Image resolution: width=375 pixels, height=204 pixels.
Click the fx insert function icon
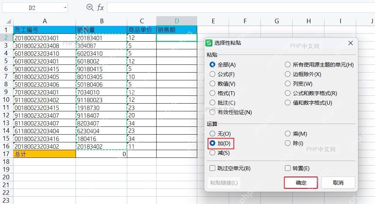coord(100,8)
